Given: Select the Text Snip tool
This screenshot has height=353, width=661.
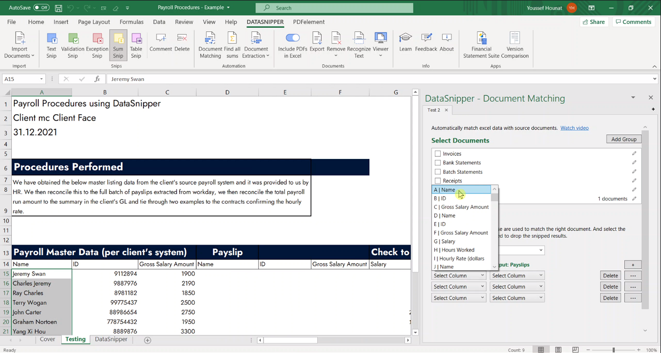Looking at the screenshot, I should point(51,45).
